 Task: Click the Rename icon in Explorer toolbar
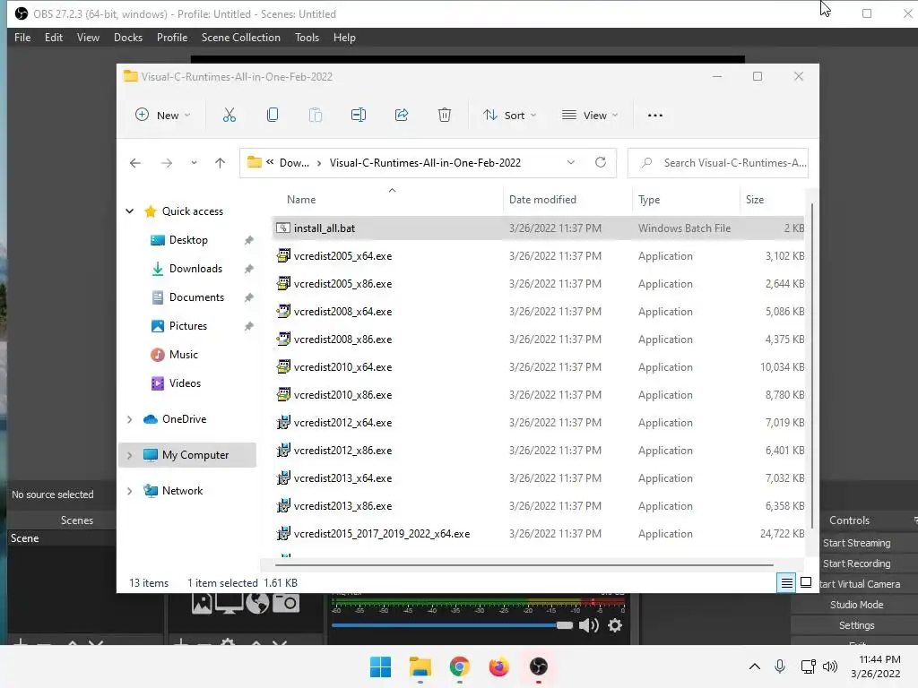tap(359, 116)
